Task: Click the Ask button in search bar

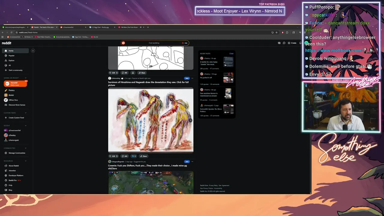Action: pyautogui.click(x=185, y=43)
